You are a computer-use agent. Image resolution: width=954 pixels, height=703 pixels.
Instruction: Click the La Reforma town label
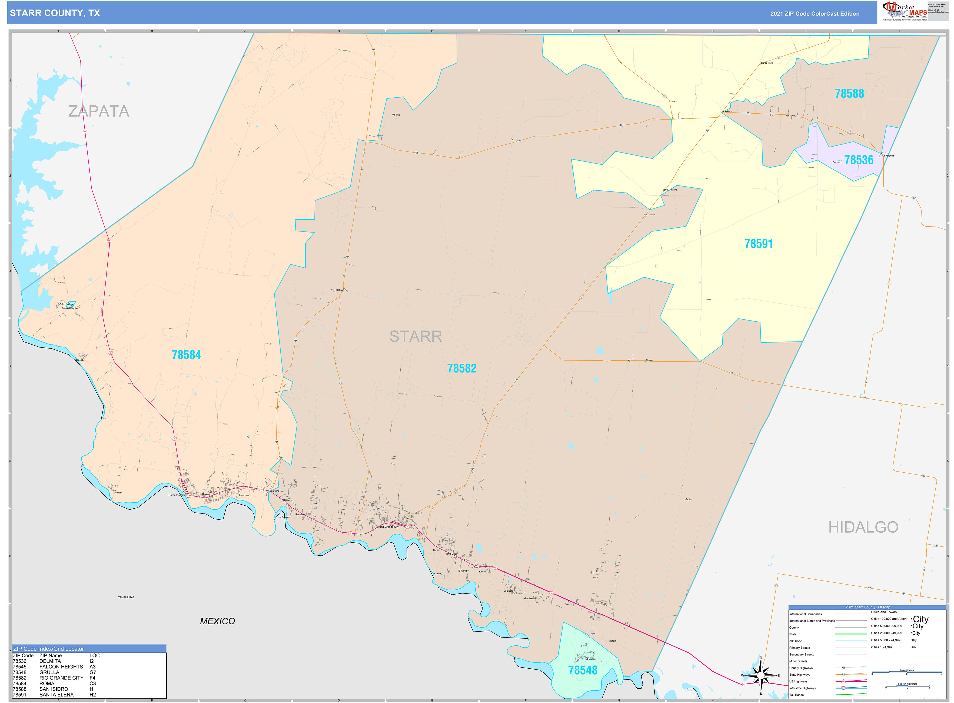pos(888,156)
